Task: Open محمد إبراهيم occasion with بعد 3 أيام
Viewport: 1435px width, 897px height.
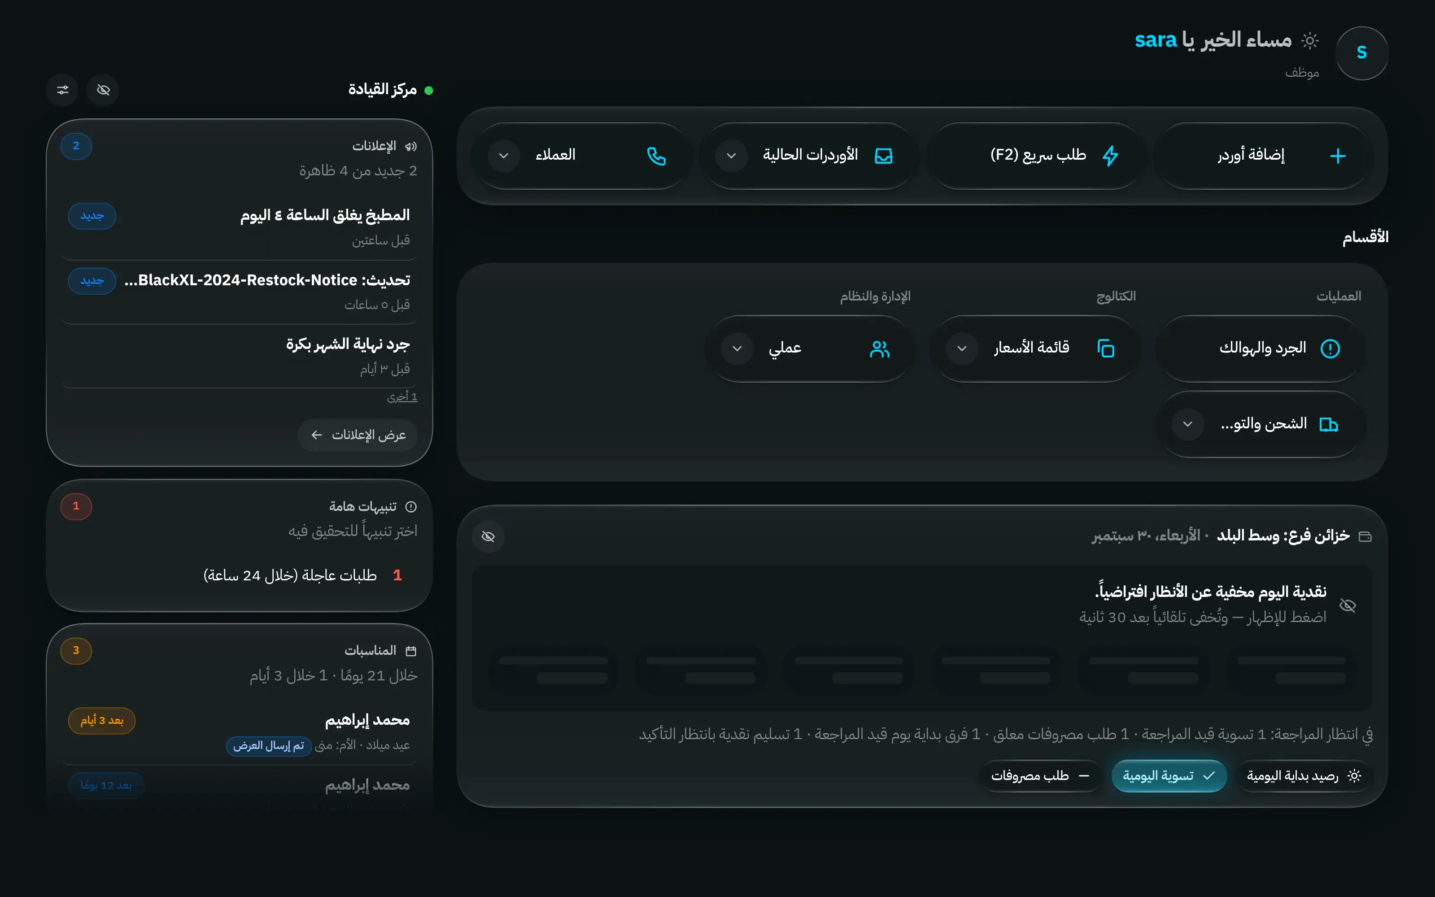Action: 240,733
